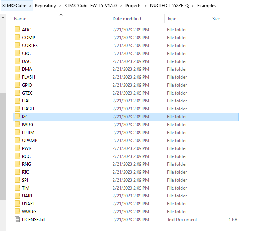266x231 pixels.
Task: Select the CORTEX folder icon
Action: tap(17, 45)
